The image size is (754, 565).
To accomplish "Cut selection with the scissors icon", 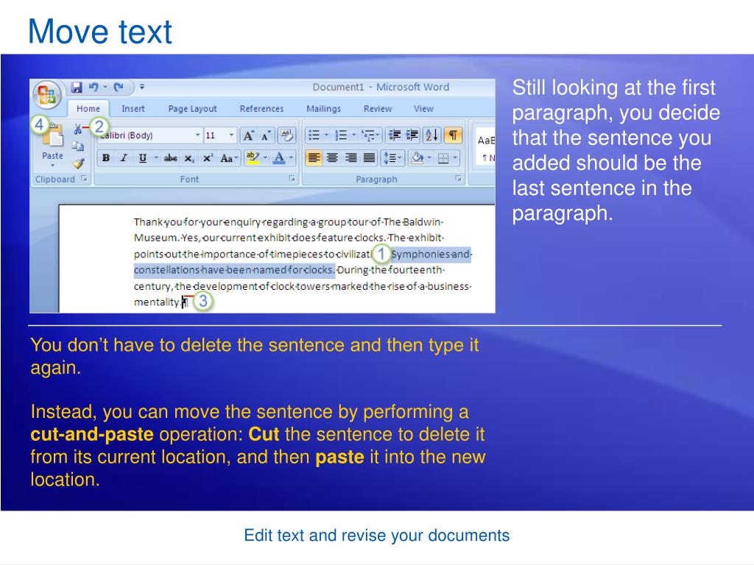I will coord(77,129).
